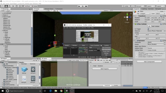The image size is (166, 93).
Task: Play the animation clip in Animation window
Action: click(104, 60)
